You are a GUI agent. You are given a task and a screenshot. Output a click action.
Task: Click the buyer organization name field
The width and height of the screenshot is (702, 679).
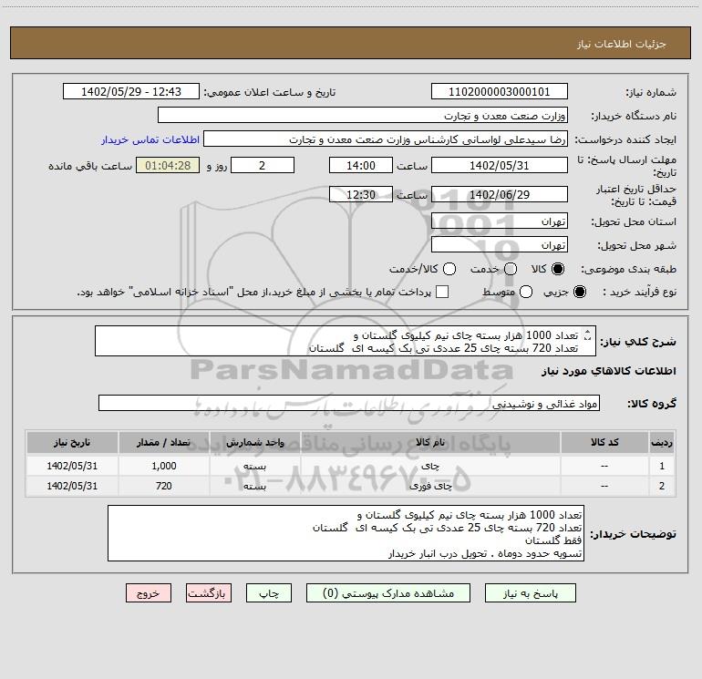click(x=363, y=115)
